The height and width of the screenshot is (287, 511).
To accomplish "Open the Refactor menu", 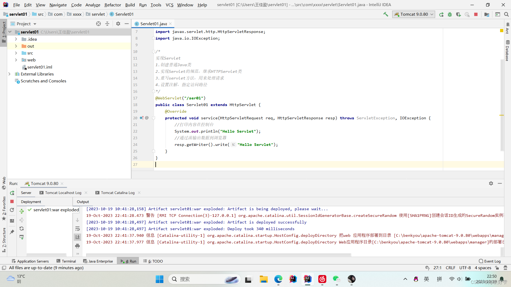I will 113,5.
